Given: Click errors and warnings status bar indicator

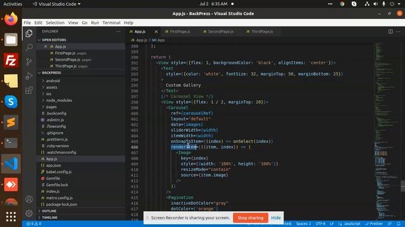Looking at the screenshot, I should 34,224.
